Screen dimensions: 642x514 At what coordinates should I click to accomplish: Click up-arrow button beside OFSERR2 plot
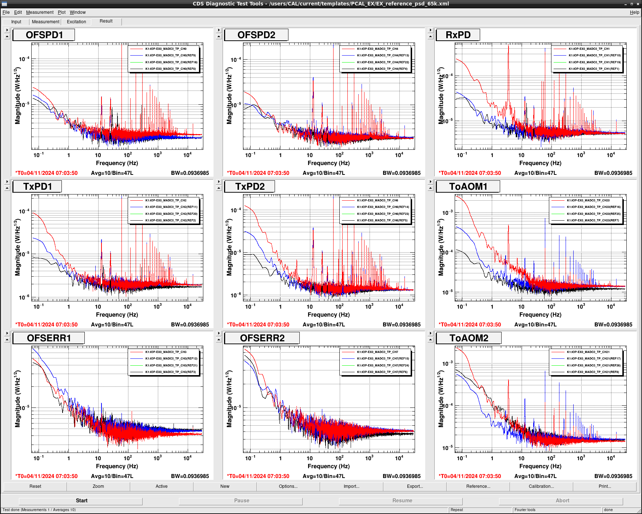pyautogui.click(x=219, y=340)
